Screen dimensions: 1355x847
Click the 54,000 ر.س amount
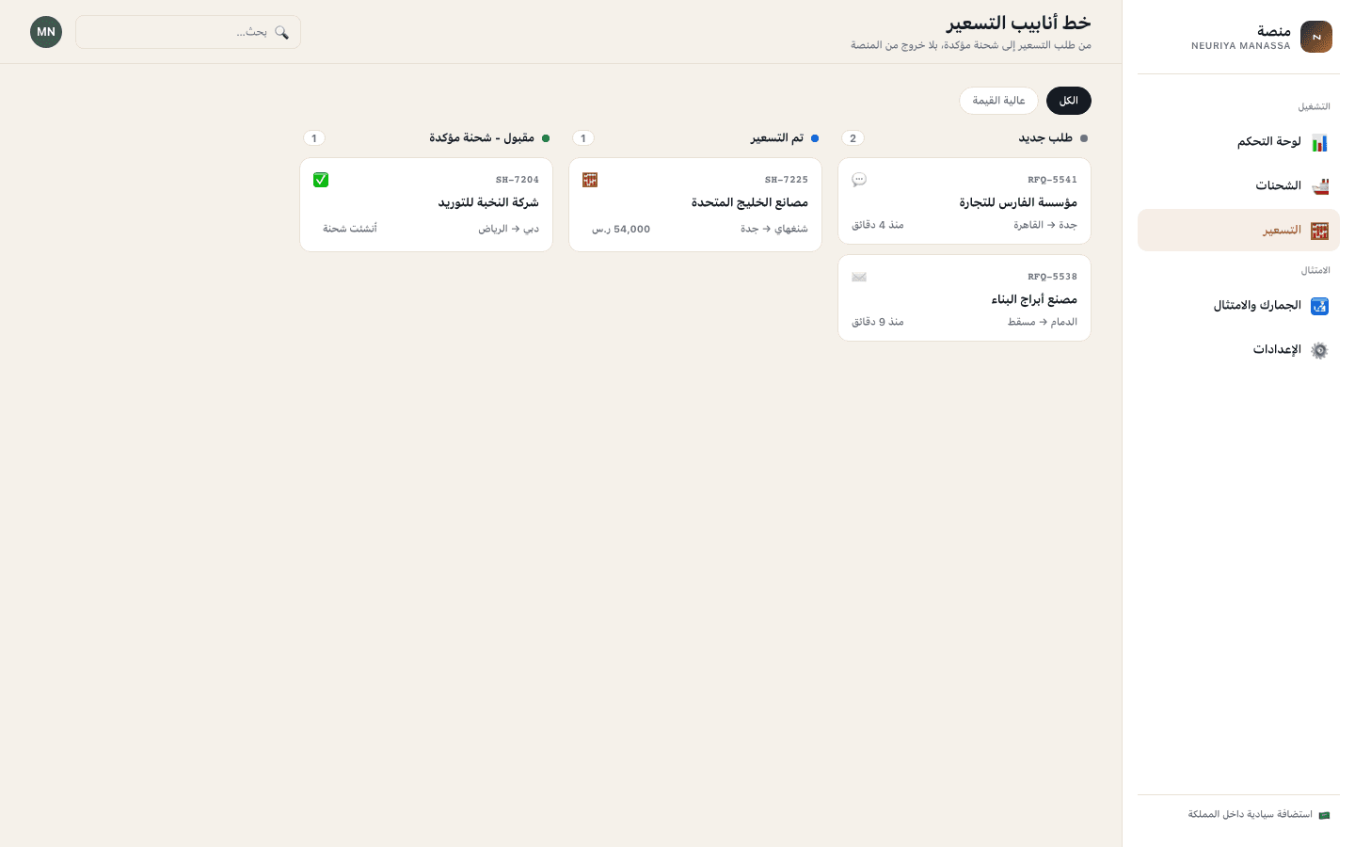pos(621,229)
